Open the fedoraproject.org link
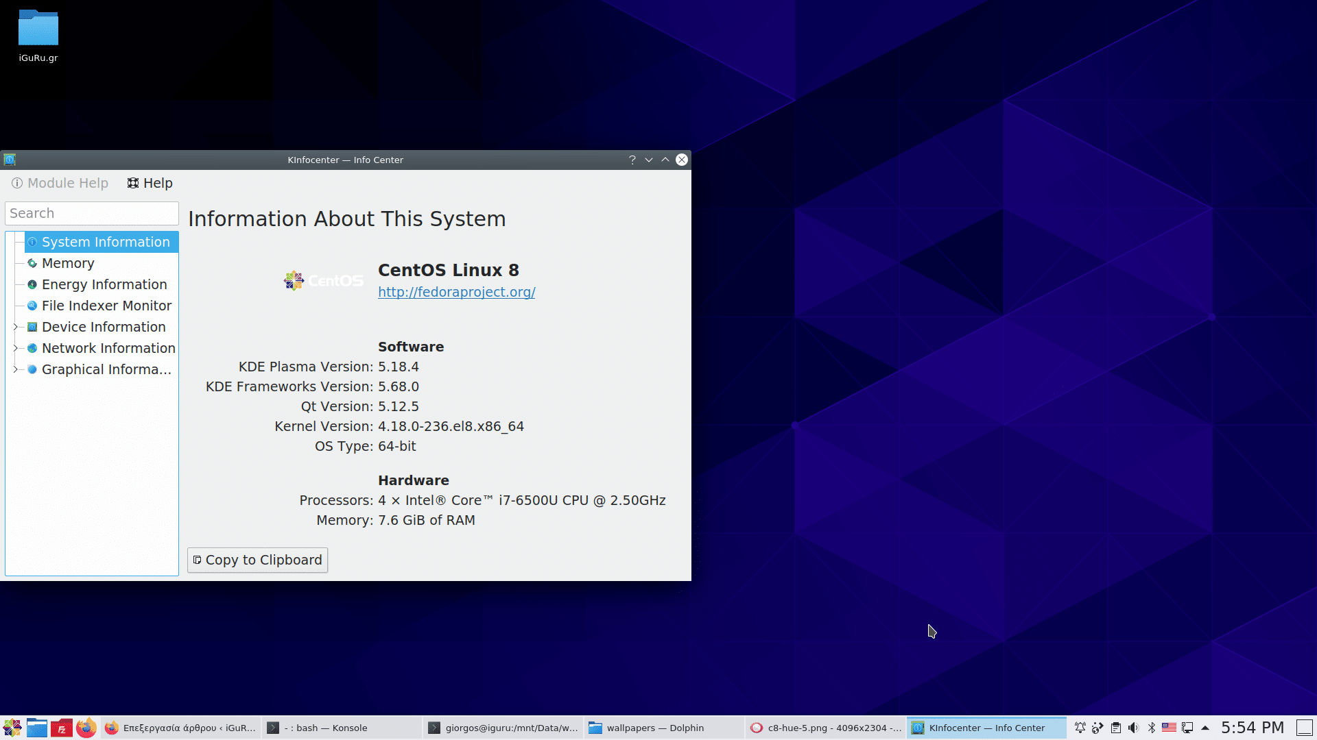 click(456, 292)
